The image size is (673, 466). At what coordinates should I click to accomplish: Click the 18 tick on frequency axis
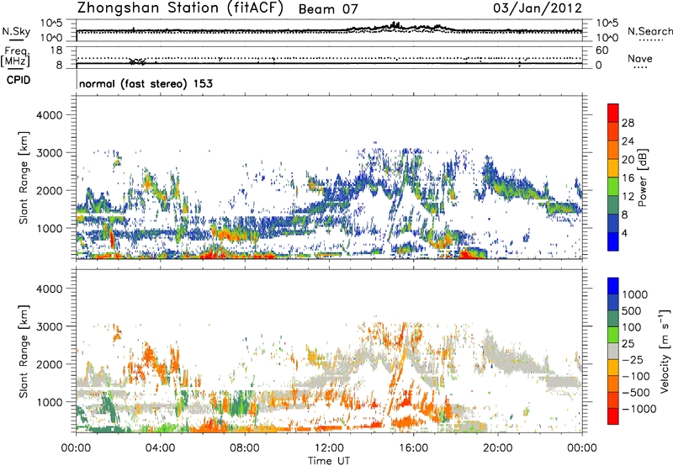tap(56, 50)
